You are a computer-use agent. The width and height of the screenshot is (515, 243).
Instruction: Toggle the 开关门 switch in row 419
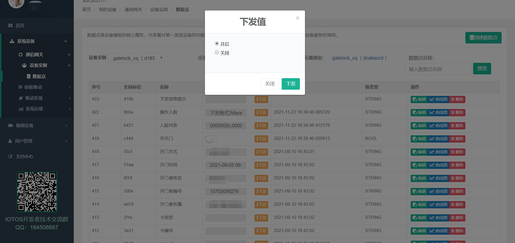(211, 139)
